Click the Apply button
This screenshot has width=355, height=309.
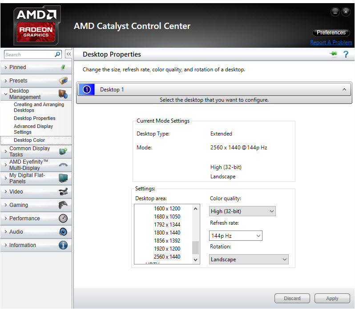pos(332,298)
